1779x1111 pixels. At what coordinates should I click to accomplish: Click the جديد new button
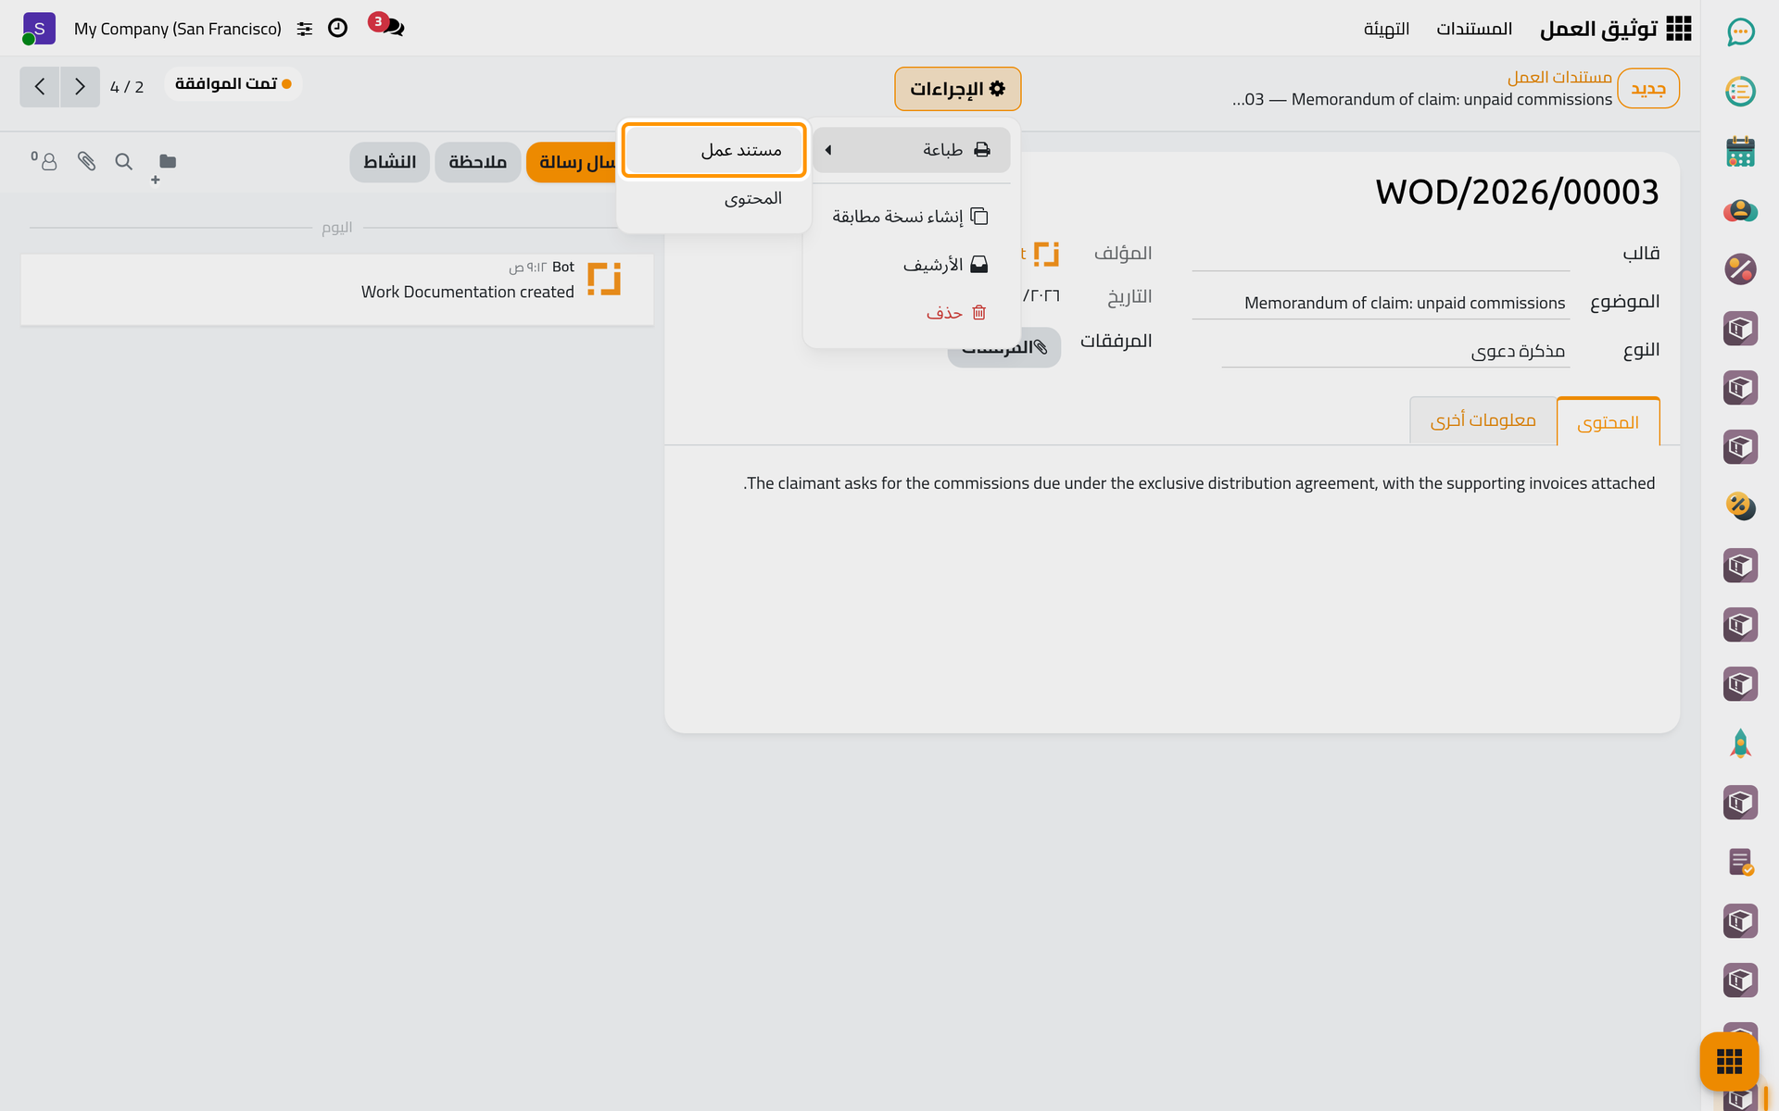[1648, 89]
